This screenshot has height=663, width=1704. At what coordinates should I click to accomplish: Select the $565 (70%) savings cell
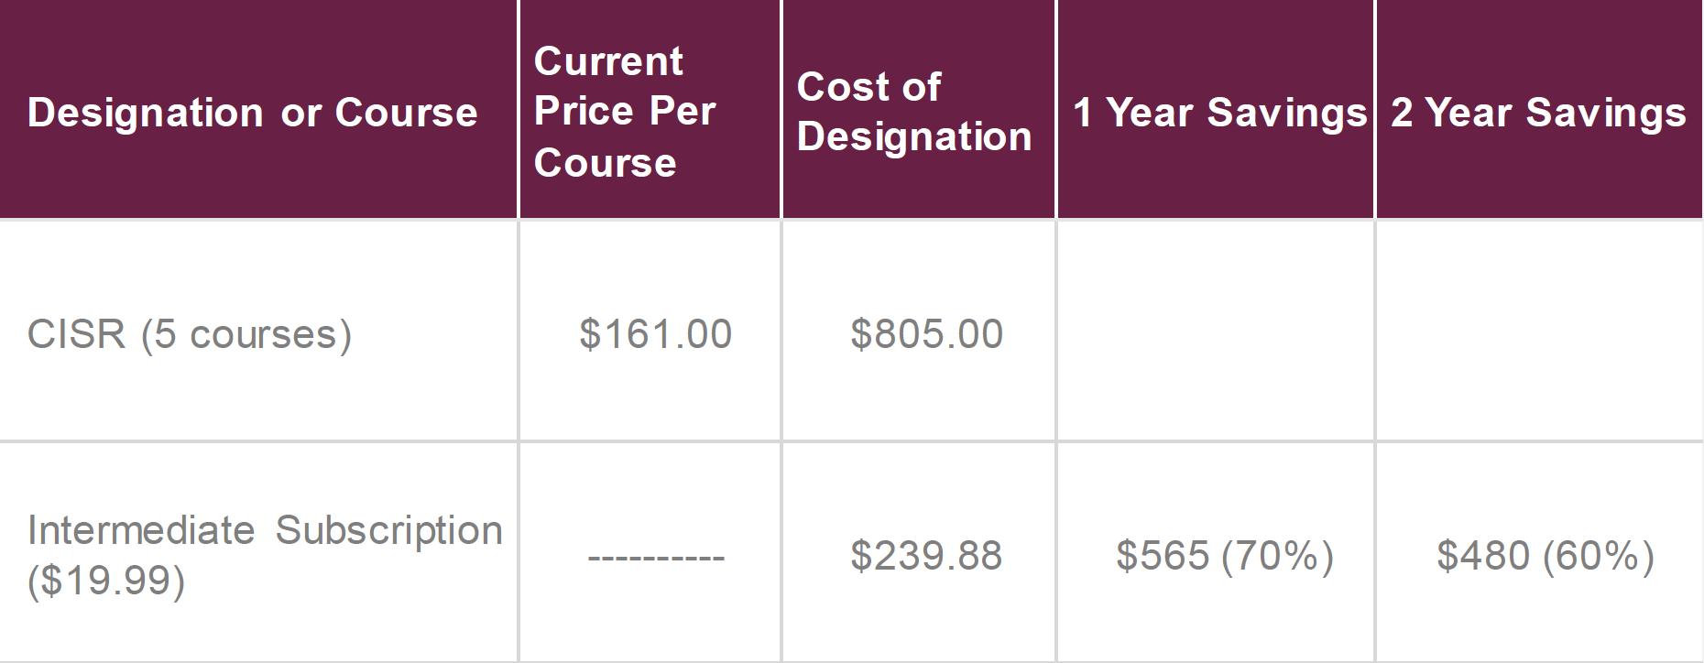[x=1216, y=552]
